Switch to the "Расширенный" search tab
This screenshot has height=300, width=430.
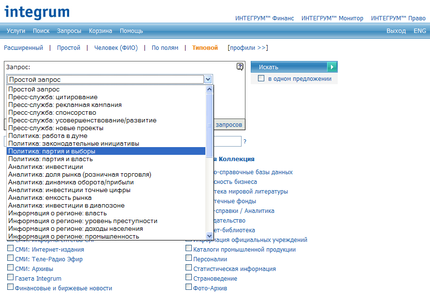[x=24, y=48]
